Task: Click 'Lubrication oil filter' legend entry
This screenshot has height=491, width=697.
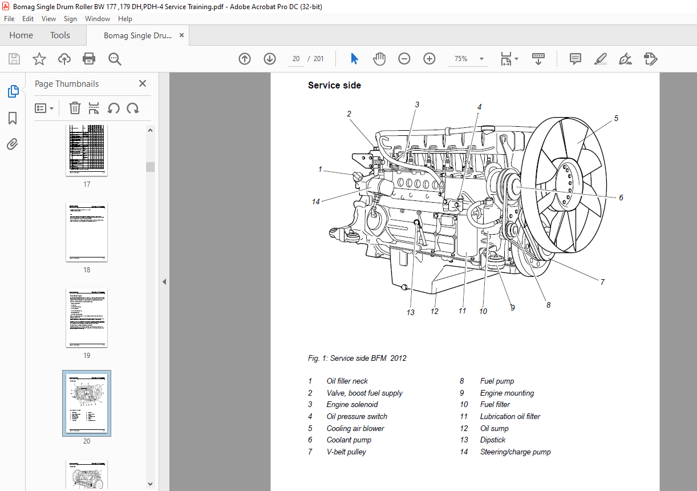Action: [510, 416]
